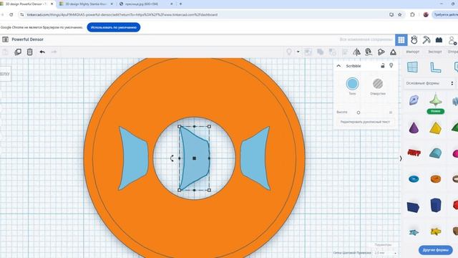
Task: Toggle the lock on Scribble shape
Action: click(x=383, y=66)
